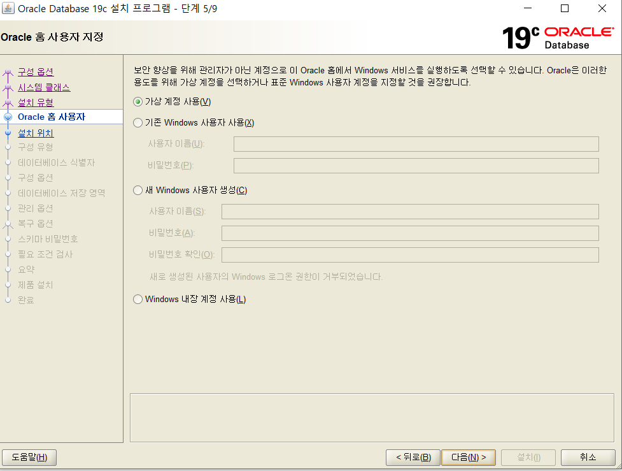The image size is (622, 471).
Task: Click disabled 구성 유형 step
Action: [35, 147]
